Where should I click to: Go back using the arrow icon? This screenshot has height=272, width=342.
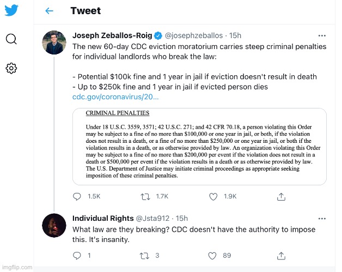coord(49,11)
